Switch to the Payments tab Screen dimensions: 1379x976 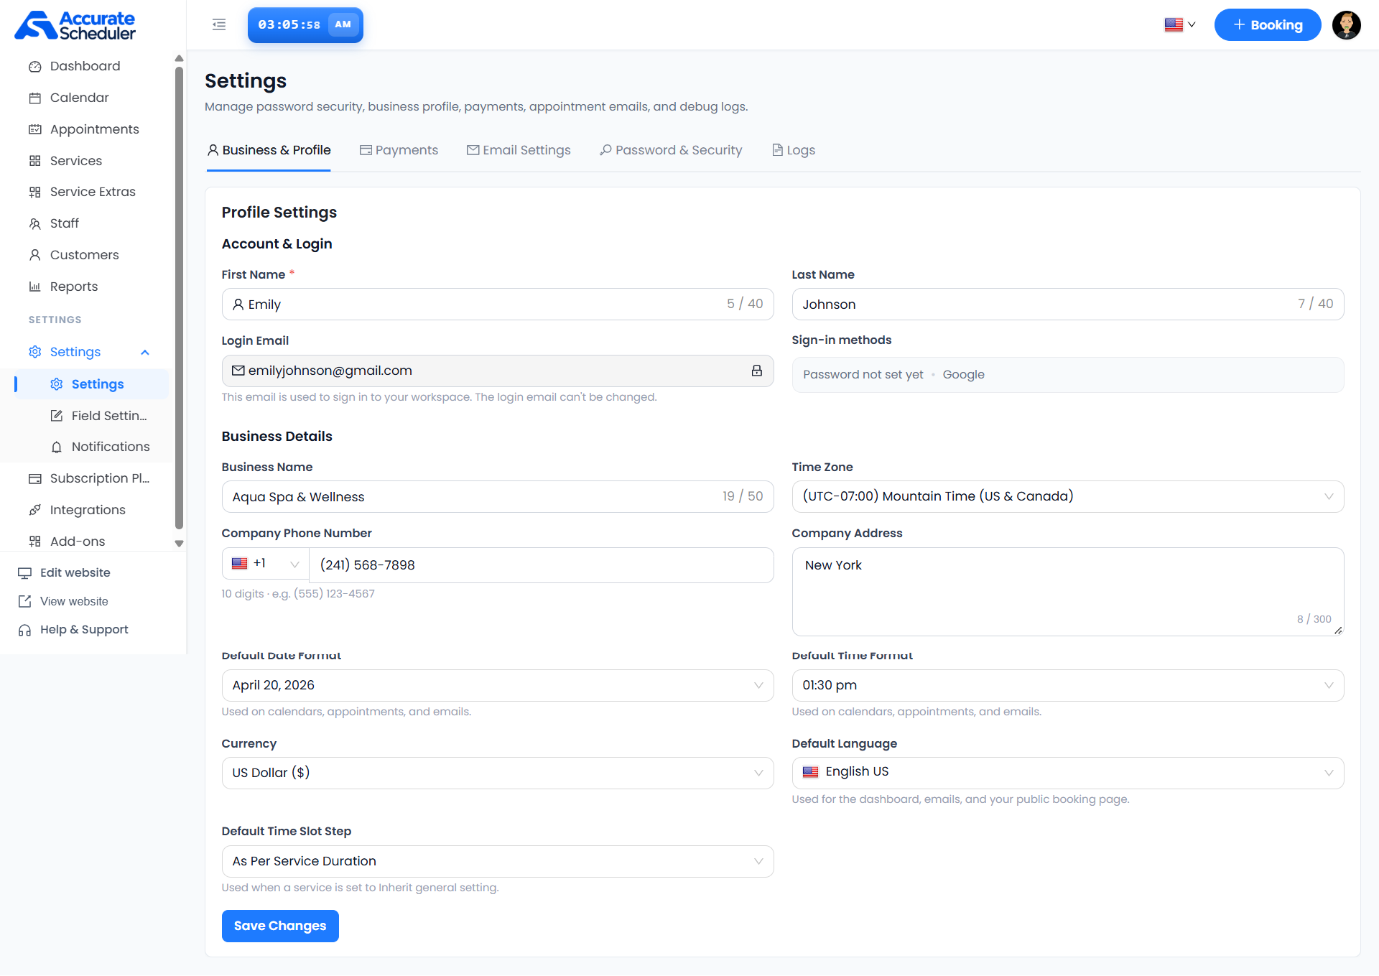coord(399,150)
